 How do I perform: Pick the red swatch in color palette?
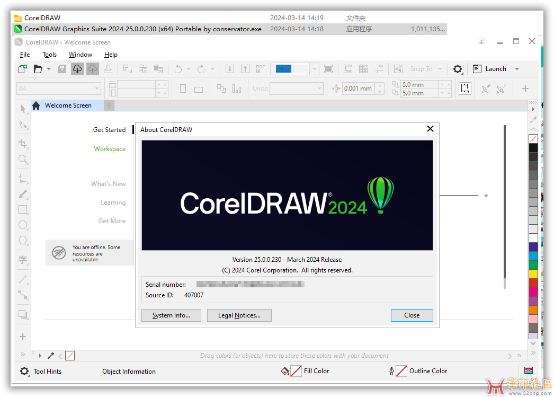533,283
